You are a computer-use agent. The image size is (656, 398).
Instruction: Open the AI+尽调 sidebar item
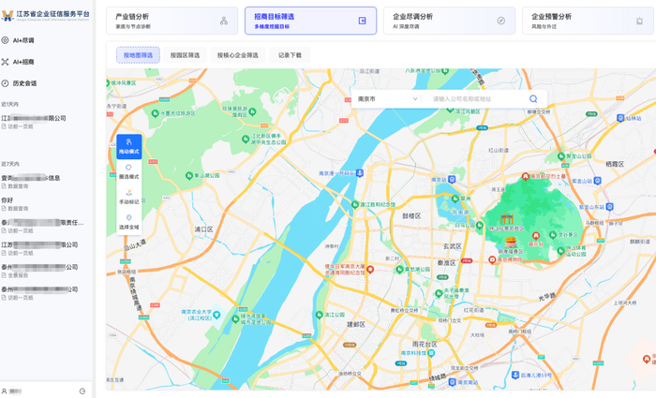tap(18, 40)
